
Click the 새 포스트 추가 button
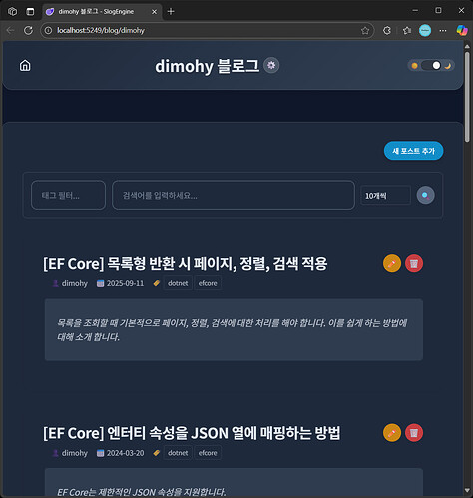413,151
